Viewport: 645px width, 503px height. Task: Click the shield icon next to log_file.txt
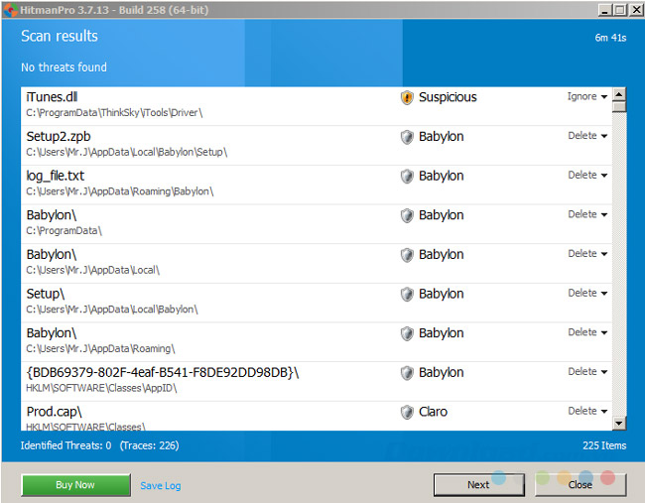pyautogui.click(x=407, y=176)
